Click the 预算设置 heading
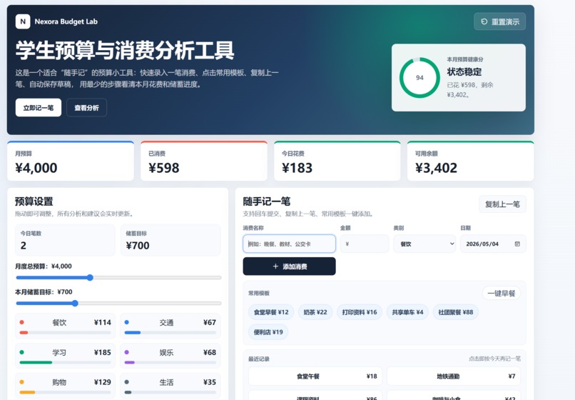Image resolution: width=575 pixels, height=400 pixels. (x=34, y=201)
